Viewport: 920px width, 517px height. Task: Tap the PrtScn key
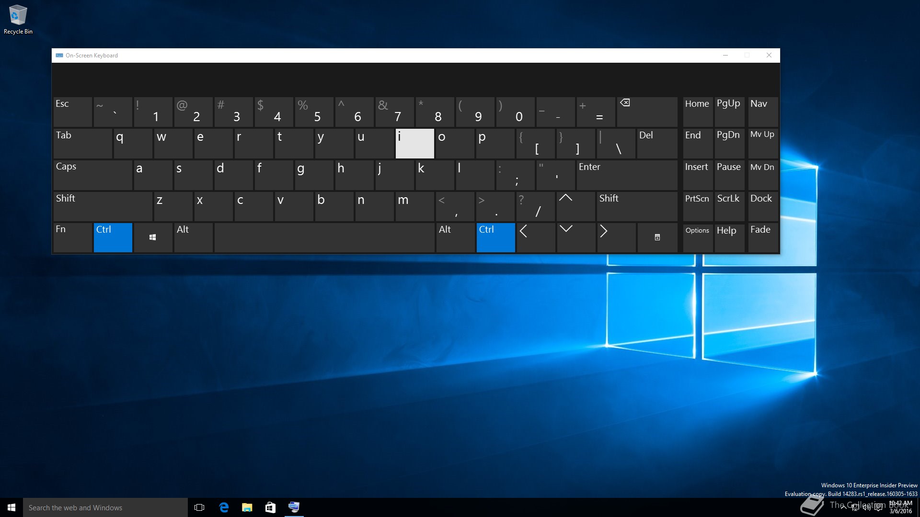pyautogui.click(x=698, y=206)
